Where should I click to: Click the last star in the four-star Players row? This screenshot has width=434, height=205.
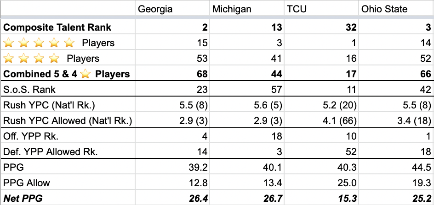54,58
